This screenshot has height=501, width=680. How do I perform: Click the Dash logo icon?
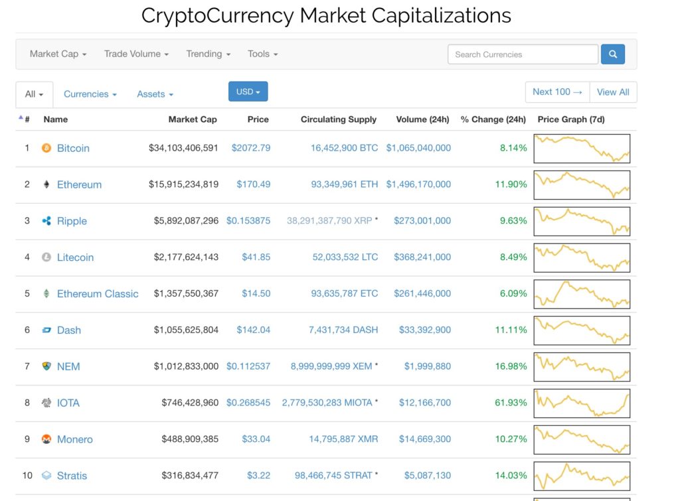[46, 330]
